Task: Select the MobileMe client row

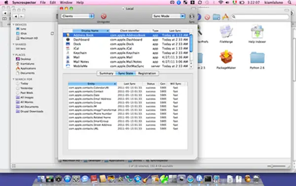Action: point(126,66)
